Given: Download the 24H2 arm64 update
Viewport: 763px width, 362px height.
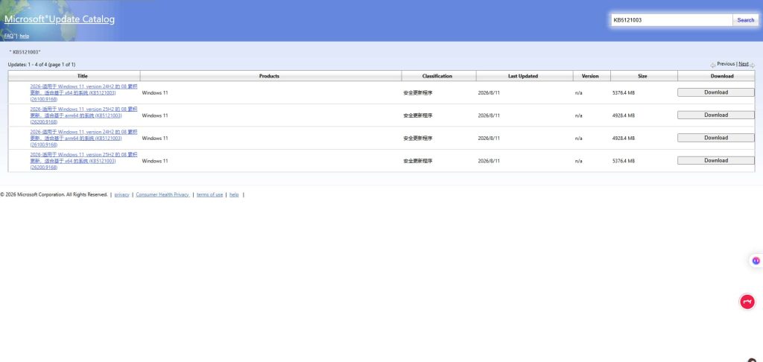Looking at the screenshot, I should click(716, 138).
